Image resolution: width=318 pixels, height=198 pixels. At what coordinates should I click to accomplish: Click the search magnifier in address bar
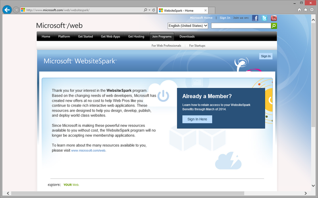145,10
